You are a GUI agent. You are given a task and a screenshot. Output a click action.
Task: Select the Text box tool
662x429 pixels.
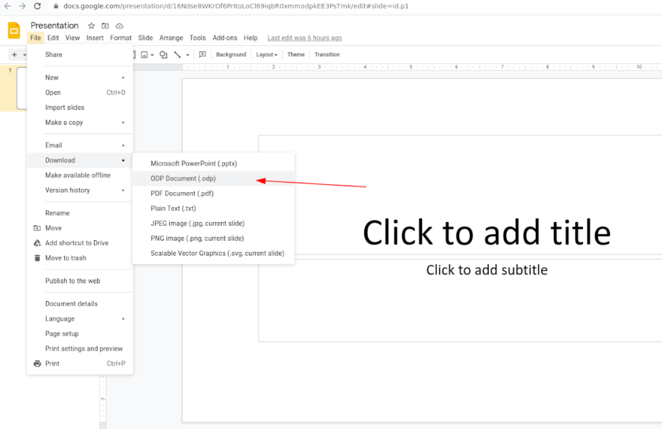134,54
